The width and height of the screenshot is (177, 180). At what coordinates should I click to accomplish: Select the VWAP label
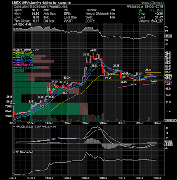pos(68,21)
